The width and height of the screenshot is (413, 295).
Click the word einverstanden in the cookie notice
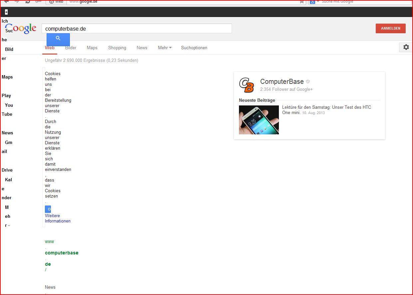(x=58, y=169)
